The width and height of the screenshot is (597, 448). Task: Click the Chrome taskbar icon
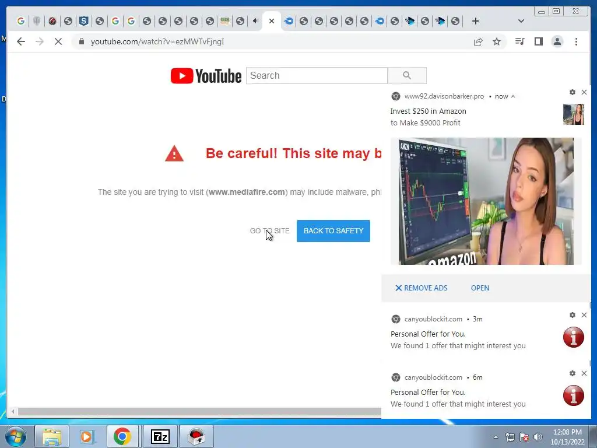(122, 436)
